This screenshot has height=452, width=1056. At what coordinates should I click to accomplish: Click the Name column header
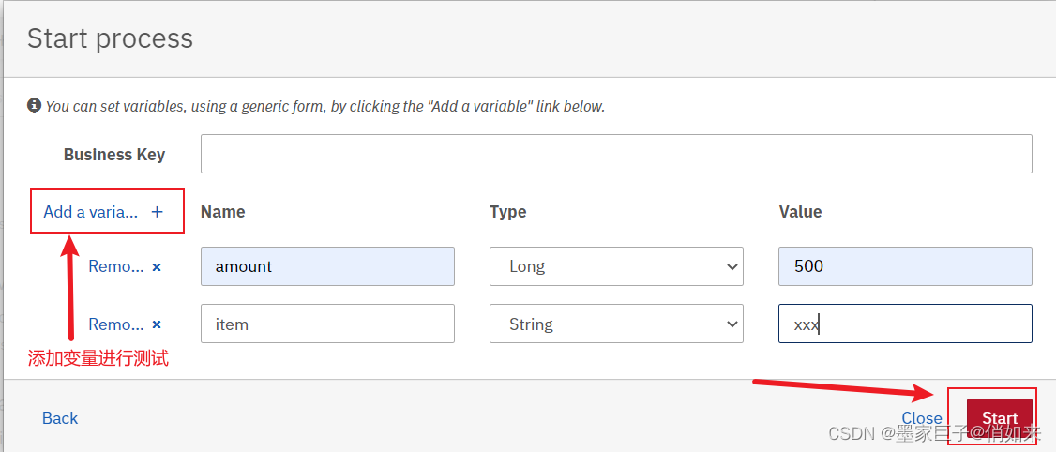[x=223, y=212]
